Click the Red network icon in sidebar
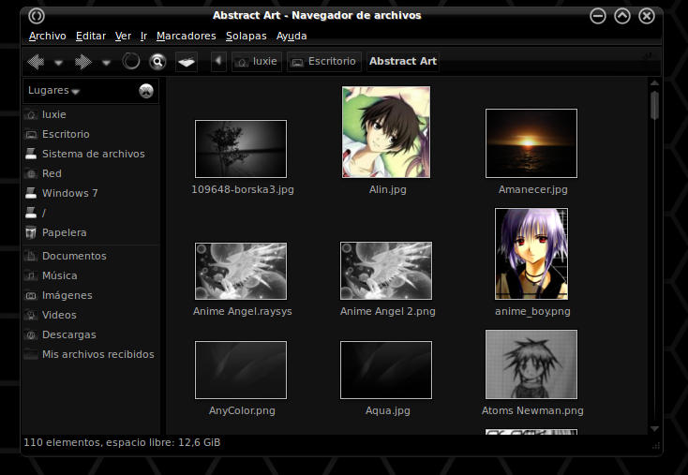 tap(31, 173)
